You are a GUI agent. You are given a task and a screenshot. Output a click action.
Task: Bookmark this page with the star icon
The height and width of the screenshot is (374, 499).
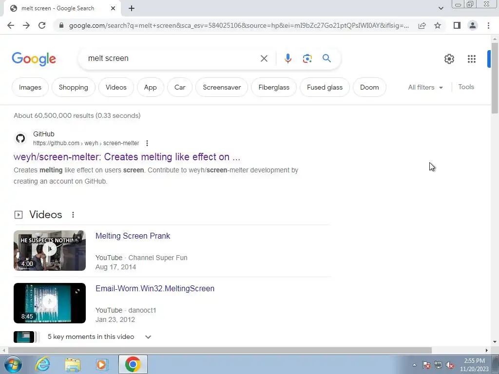[438, 25]
